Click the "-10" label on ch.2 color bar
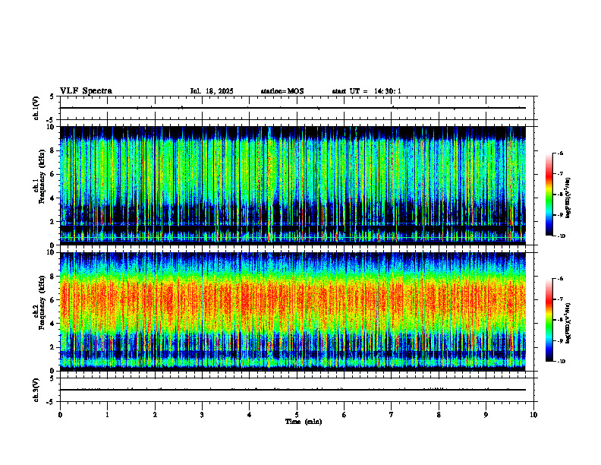This screenshot has height=465, width=601. [x=562, y=362]
